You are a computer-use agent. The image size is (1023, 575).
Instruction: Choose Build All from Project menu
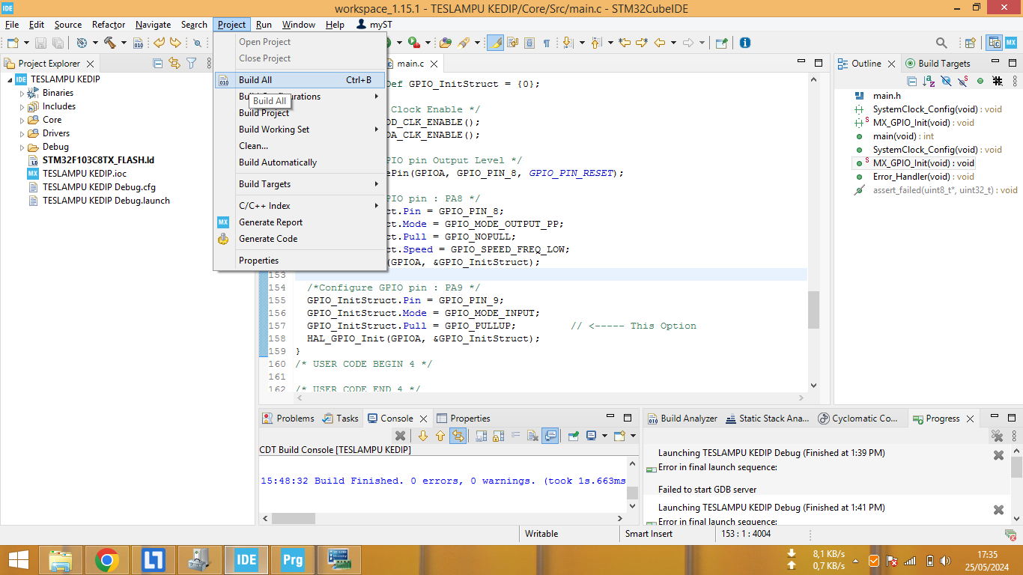click(x=300, y=80)
